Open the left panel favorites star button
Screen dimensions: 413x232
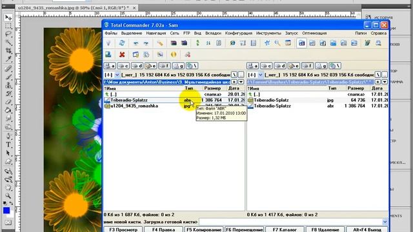(x=234, y=82)
